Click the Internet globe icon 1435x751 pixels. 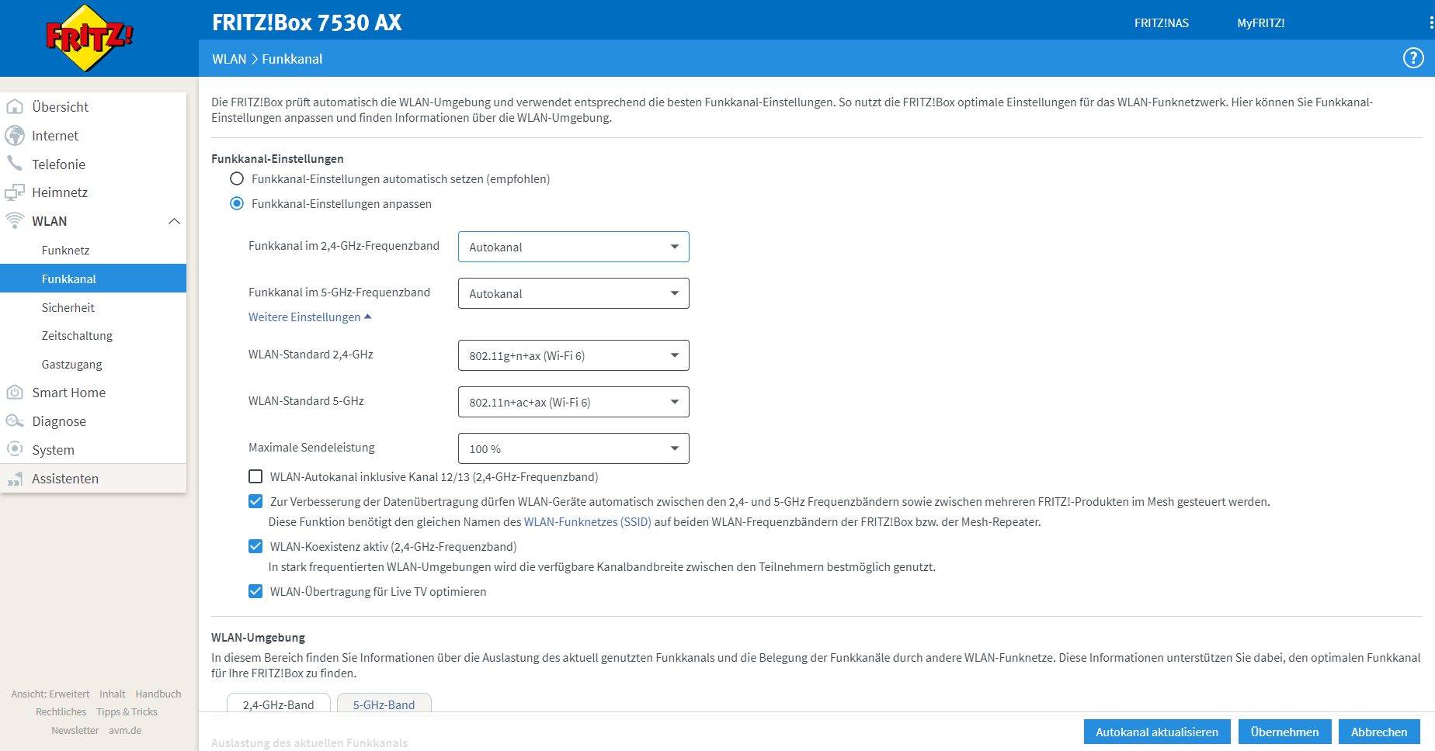click(15, 136)
